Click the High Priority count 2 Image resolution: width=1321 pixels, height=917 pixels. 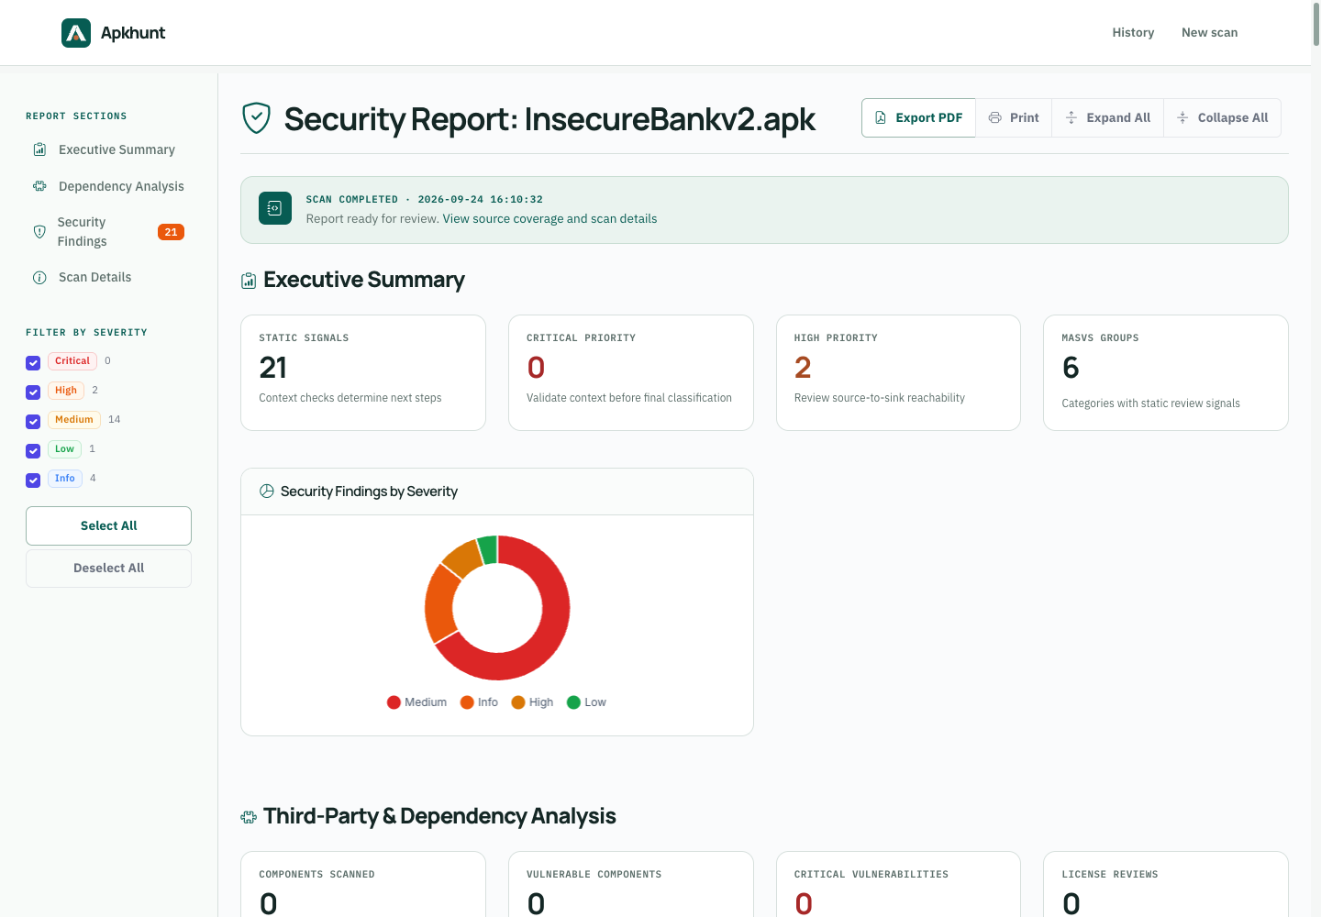(803, 368)
